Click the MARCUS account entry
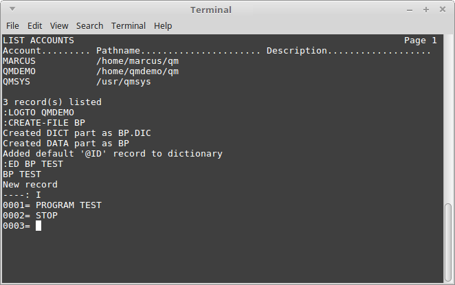The image size is (455, 285). (19, 61)
